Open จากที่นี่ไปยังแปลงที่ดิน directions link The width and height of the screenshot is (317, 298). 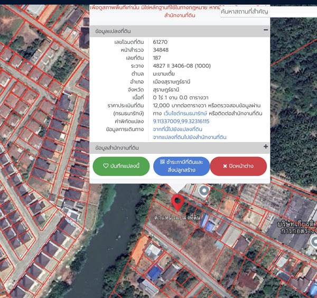point(178,129)
